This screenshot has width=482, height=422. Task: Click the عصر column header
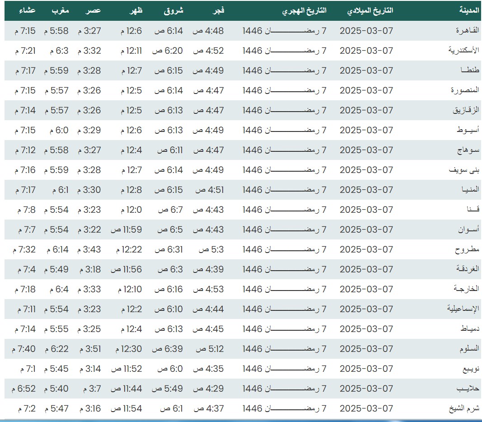click(x=94, y=10)
